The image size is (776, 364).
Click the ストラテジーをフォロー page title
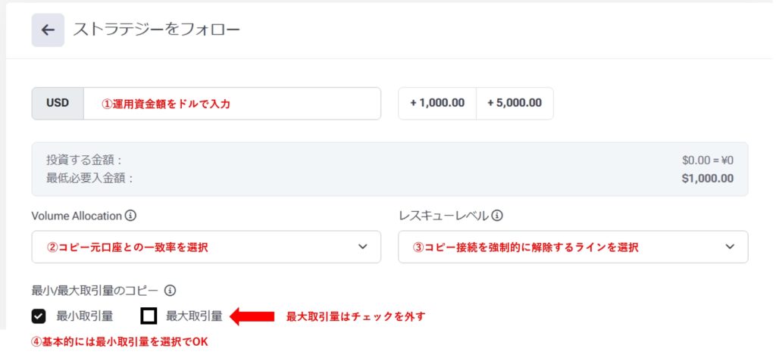(156, 30)
